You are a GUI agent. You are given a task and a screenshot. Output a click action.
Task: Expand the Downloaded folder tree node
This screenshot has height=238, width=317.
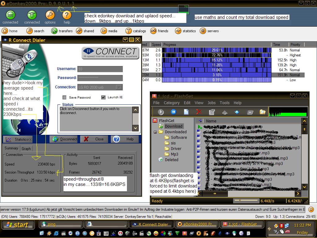pyautogui.click(x=155, y=132)
